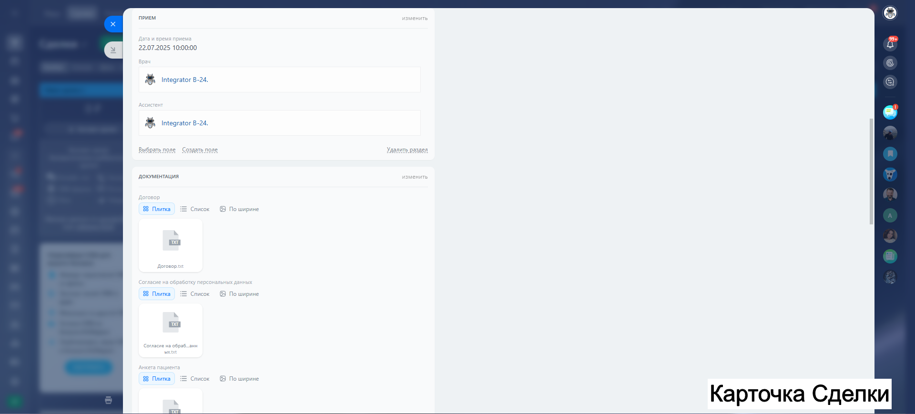The height and width of the screenshot is (414, 915).
Task: Click the Выбрать поле link
Action: click(x=157, y=150)
